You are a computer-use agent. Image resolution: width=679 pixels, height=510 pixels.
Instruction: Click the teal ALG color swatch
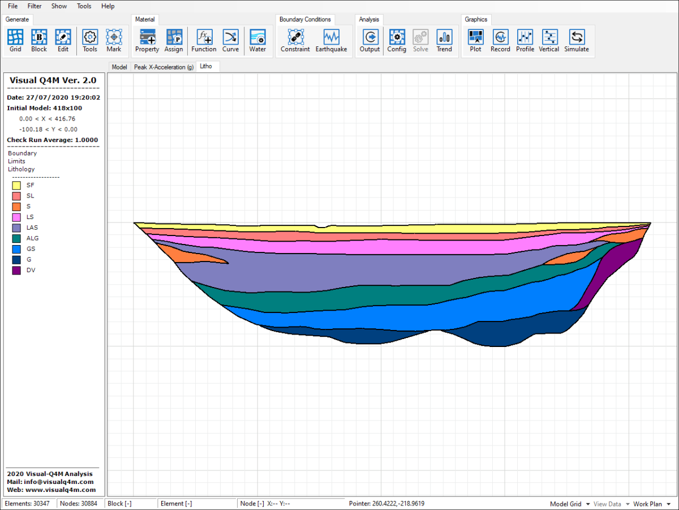point(16,238)
